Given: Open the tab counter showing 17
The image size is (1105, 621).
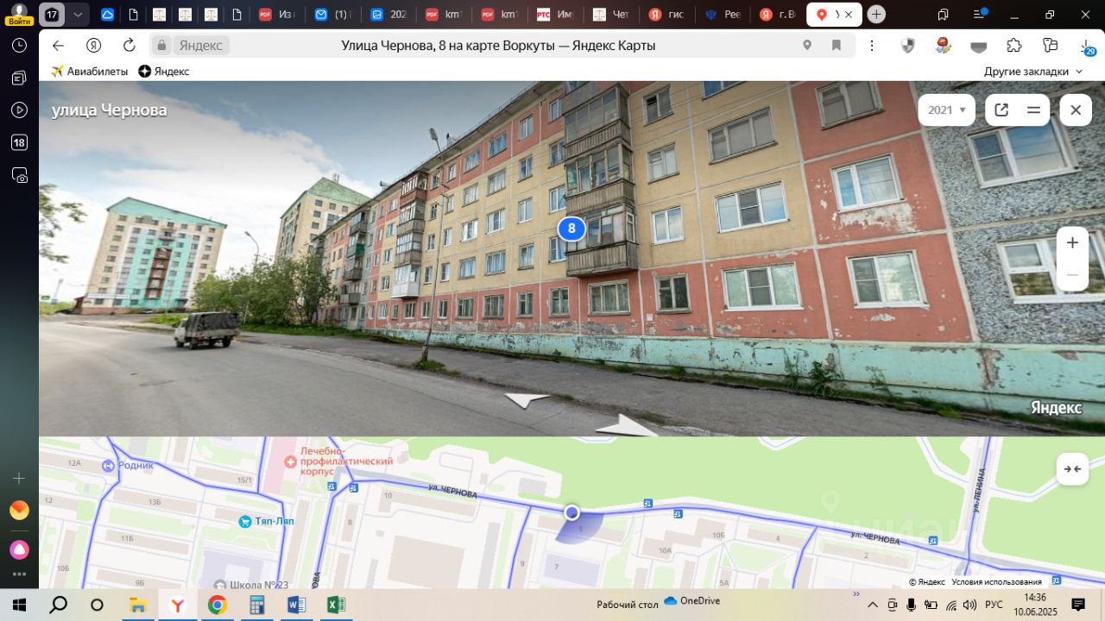Looking at the screenshot, I should click(52, 15).
